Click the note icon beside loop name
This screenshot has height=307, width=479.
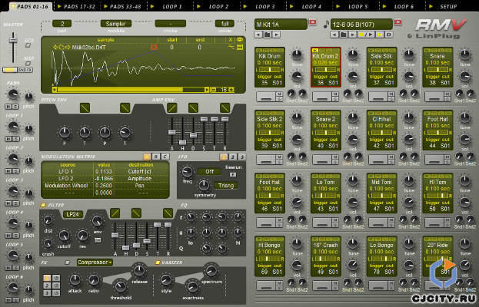pos(326,24)
